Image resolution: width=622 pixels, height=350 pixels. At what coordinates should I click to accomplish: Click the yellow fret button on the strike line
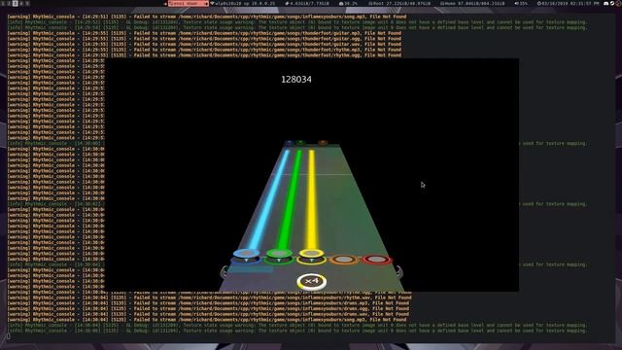click(x=311, y=257)
